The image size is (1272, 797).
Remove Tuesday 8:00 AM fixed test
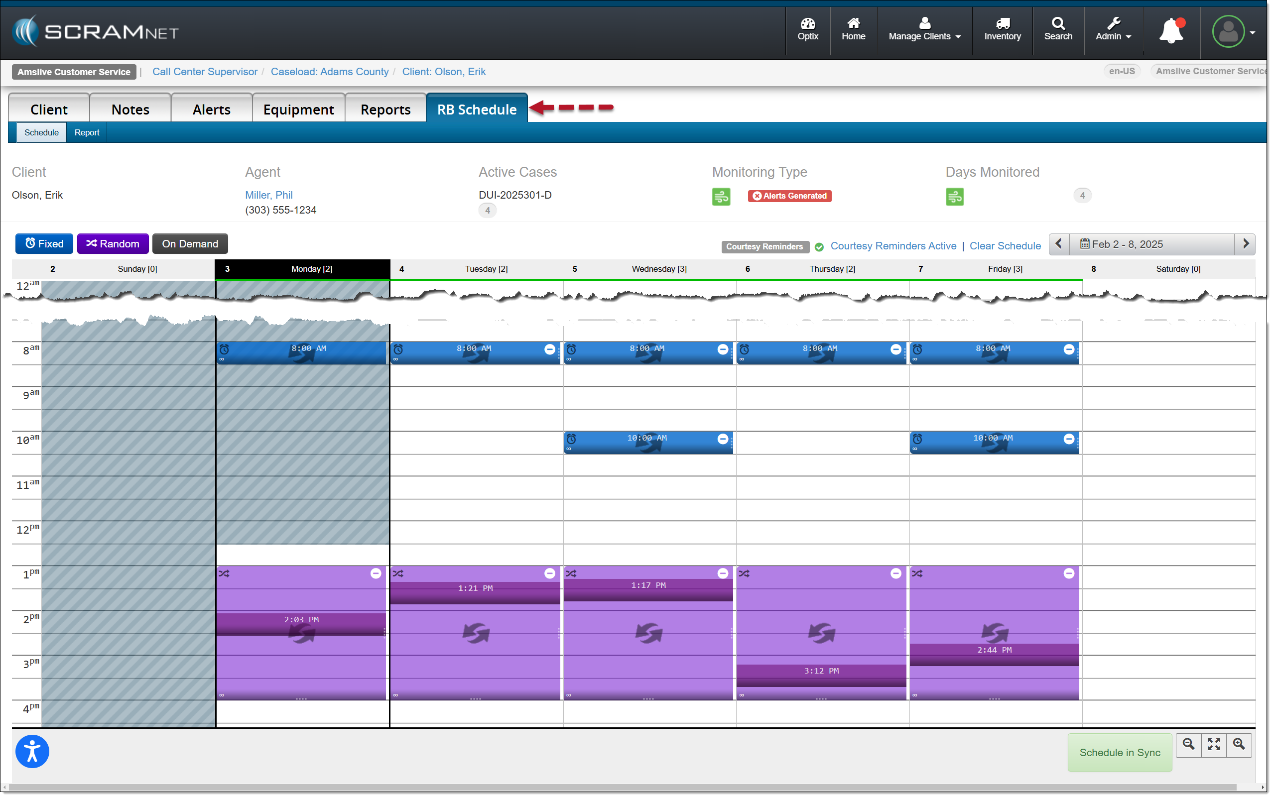tap(549, 349)
